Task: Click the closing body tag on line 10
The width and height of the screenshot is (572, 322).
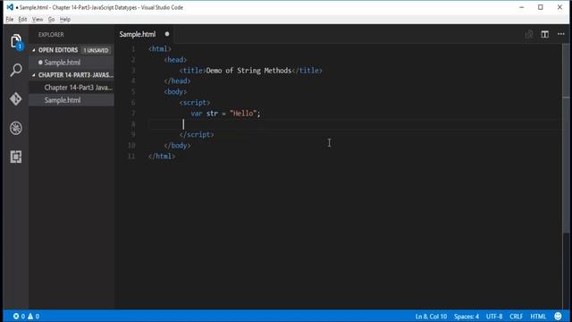Action: click(x=177, y=146)
